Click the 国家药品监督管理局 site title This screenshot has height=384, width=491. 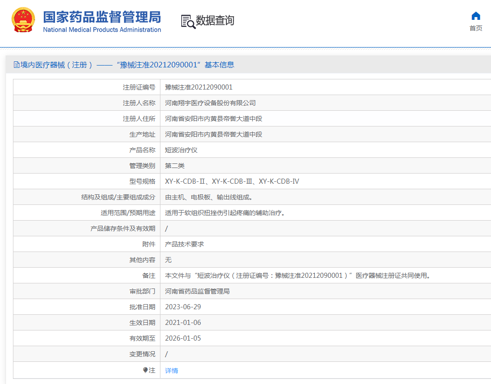[102, 17]
